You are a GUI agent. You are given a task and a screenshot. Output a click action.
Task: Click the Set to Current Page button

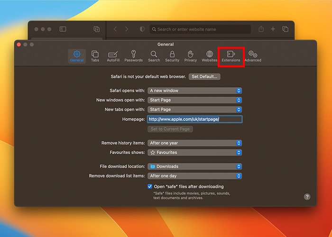(170, 129)
